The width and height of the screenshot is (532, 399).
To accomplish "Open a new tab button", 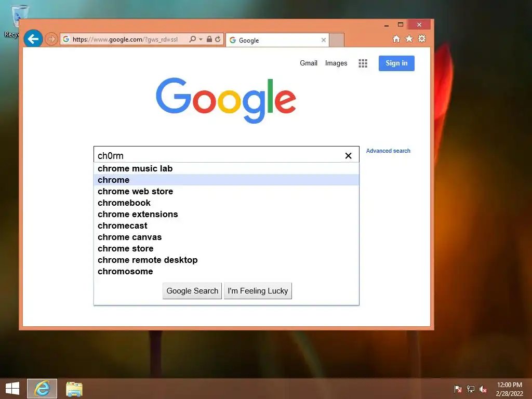I will point(337,40).
